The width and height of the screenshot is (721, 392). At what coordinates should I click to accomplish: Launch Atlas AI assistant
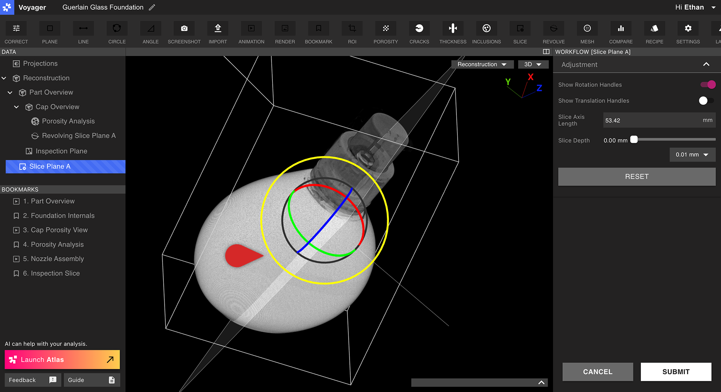(62, 359)
